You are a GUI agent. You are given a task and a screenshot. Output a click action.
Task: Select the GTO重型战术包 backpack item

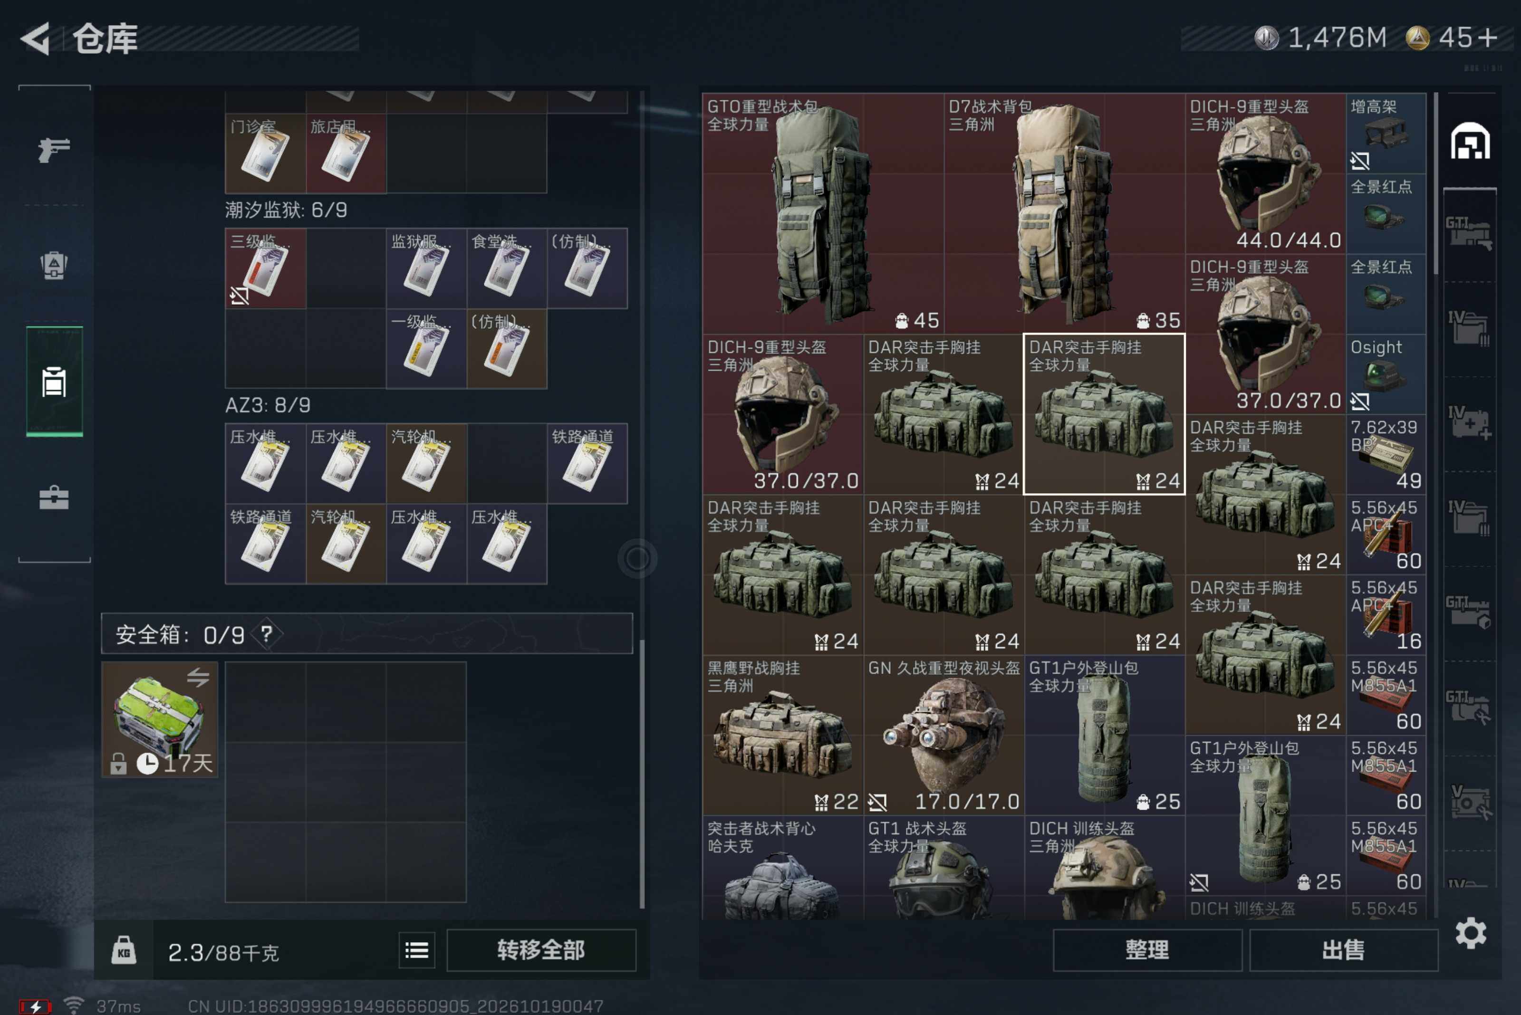click(823, 214)
